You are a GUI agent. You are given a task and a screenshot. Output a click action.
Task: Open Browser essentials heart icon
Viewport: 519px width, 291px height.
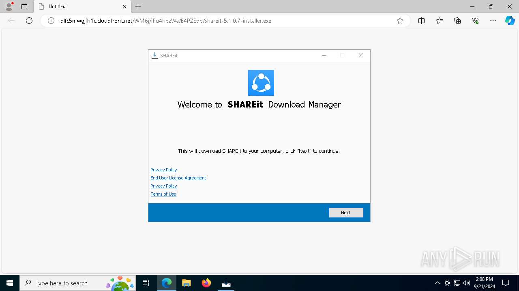tap(475, 21)
